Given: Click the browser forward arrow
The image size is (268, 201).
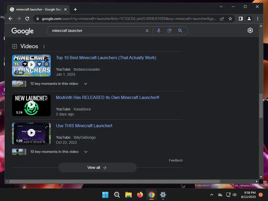Looking at the screenshot, I should pos(19,19).
